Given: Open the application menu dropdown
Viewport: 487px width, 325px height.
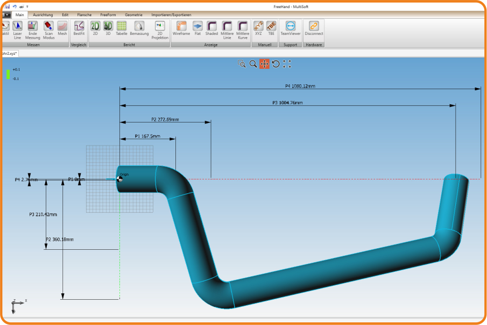Looking at the screenshot, I should (6, 15).
